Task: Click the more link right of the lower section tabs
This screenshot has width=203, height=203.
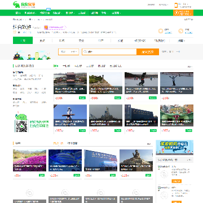Action: tap(149, 144)
